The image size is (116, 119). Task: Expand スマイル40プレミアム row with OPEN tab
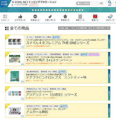pos(109,42)
